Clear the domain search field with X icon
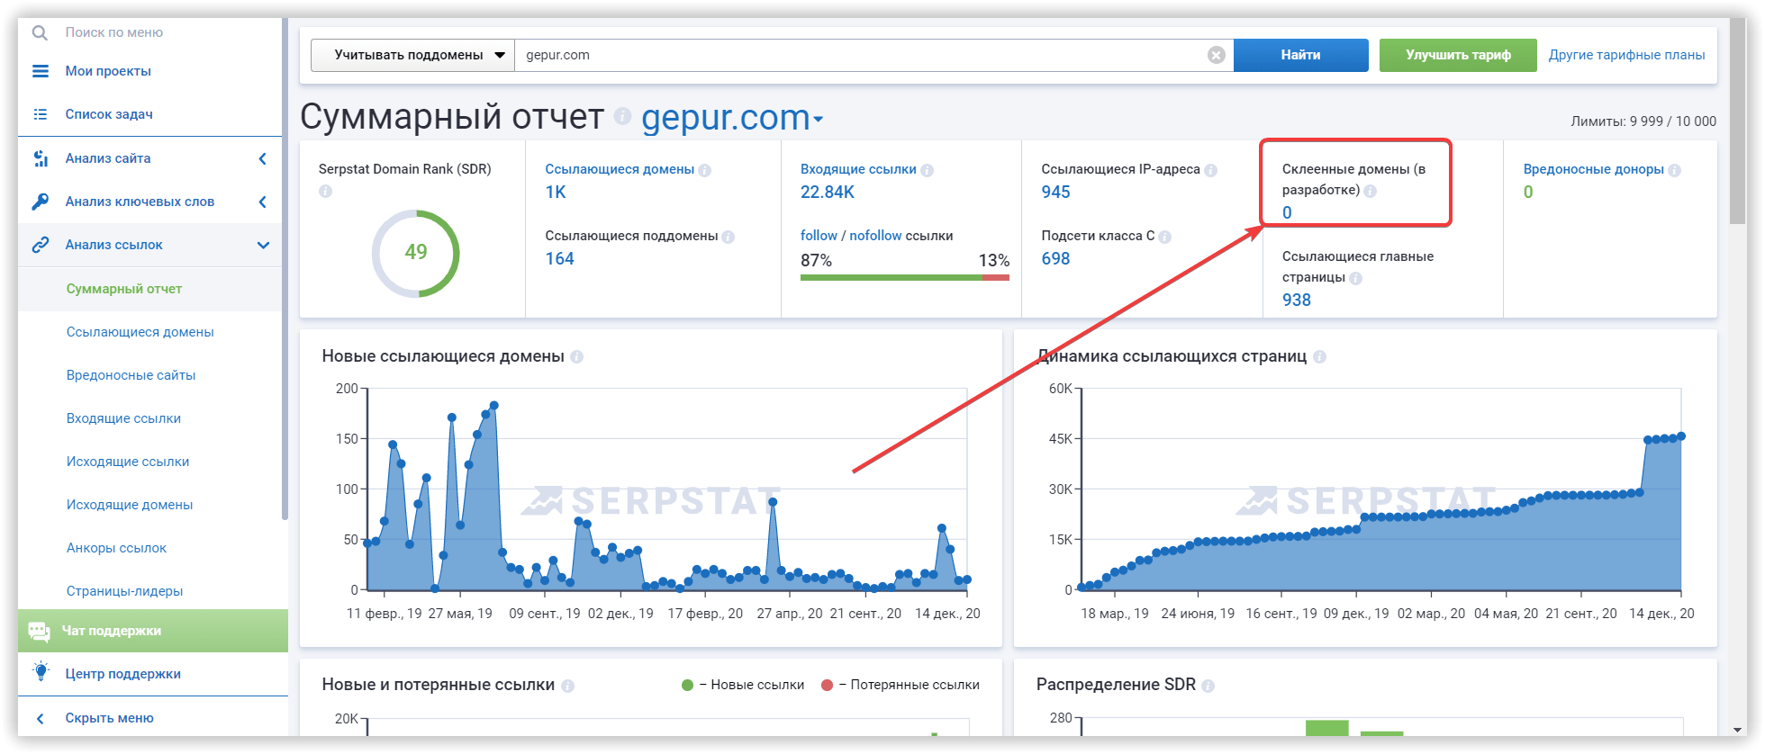 (x=1216, y=55)
